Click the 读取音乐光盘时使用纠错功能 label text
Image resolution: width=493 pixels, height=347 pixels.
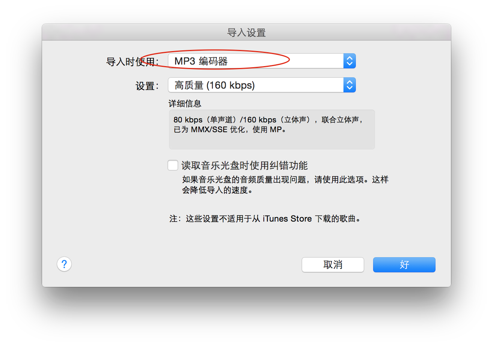coord(245,165)
